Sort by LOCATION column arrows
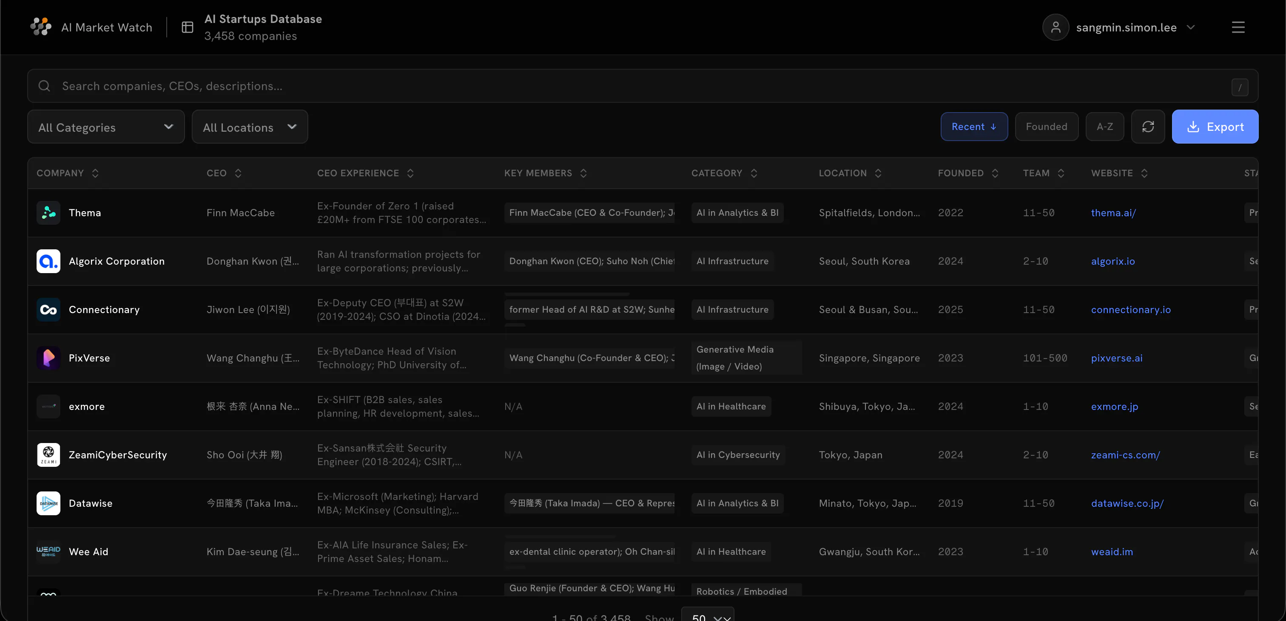 tap(878, 173)
